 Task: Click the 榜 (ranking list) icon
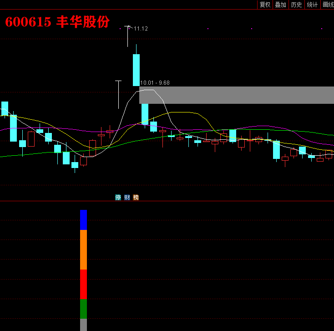point(136,198)
